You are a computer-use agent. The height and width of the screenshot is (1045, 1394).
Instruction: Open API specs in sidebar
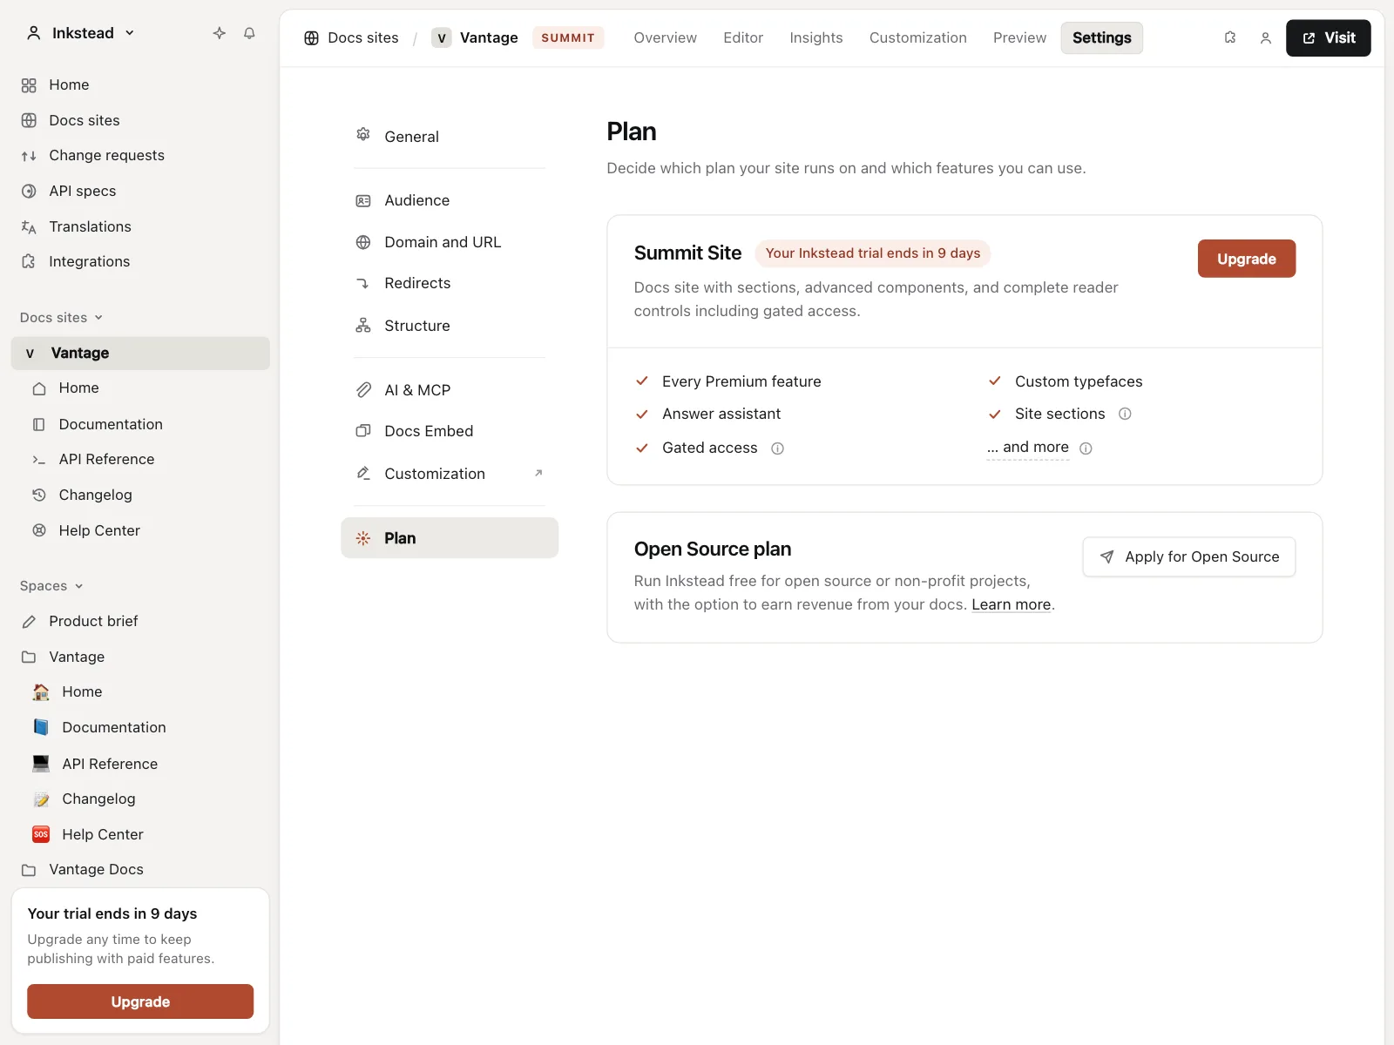tap(140, 191)
